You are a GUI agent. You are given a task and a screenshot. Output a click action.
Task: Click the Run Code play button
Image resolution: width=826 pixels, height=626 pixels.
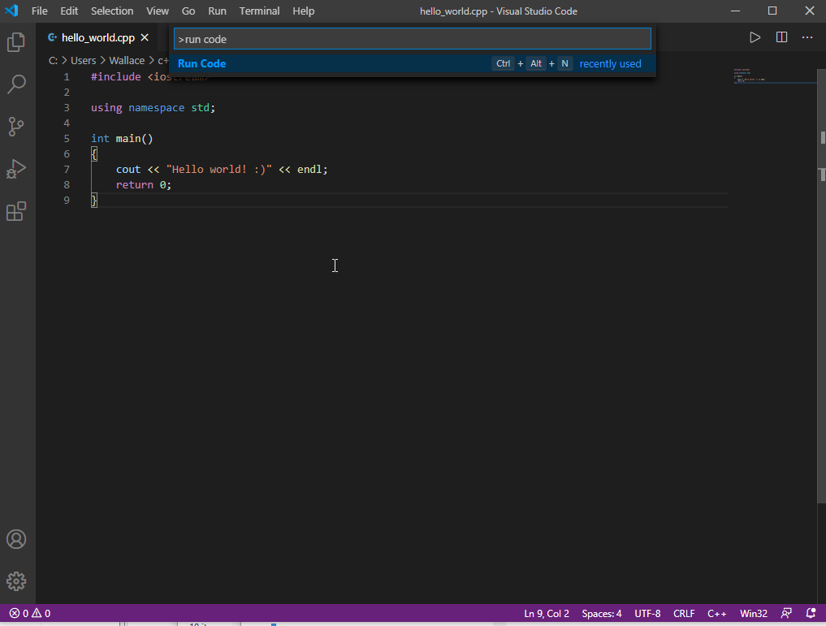point(755,37)
